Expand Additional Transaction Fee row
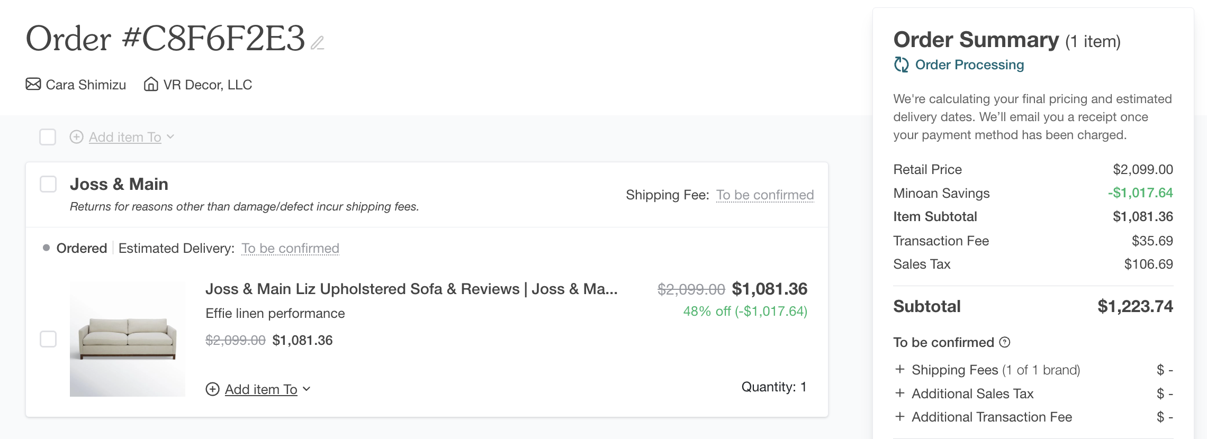The image size is (1207, 439). pyautogui.click(x=899, y=417)
